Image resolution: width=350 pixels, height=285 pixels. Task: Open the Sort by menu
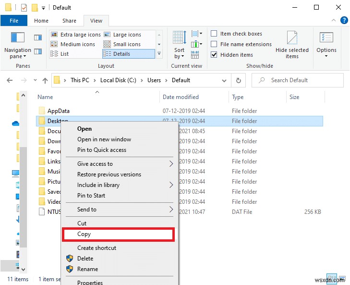pos(180,45)
